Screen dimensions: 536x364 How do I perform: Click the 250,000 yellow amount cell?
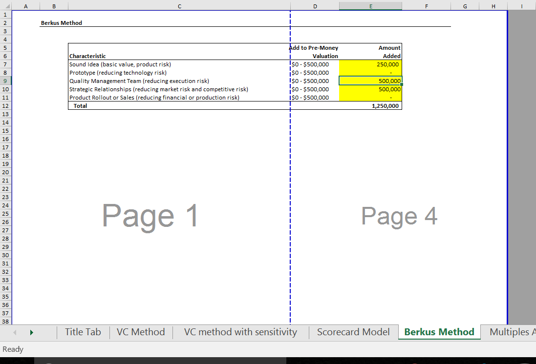pos(370,64)
